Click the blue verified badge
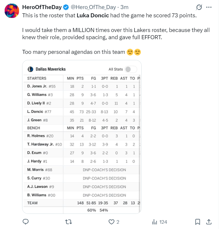Screen dimensions: 219x229 pos(66,7)
